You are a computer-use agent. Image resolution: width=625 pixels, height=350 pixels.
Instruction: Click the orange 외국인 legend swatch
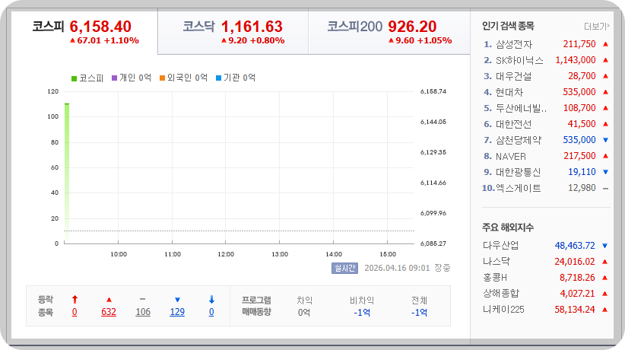(x=162, y=78)
